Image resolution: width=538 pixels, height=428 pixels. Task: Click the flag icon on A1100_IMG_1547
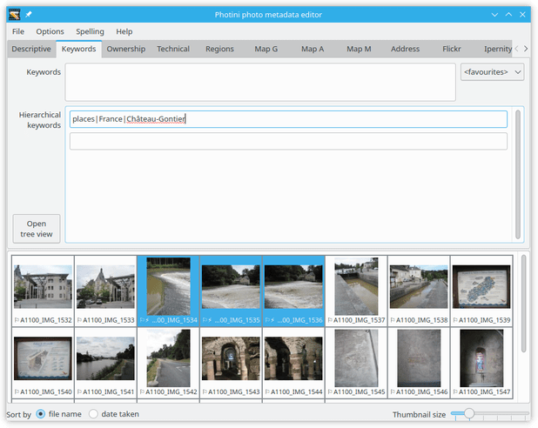(x=455, y=391)
